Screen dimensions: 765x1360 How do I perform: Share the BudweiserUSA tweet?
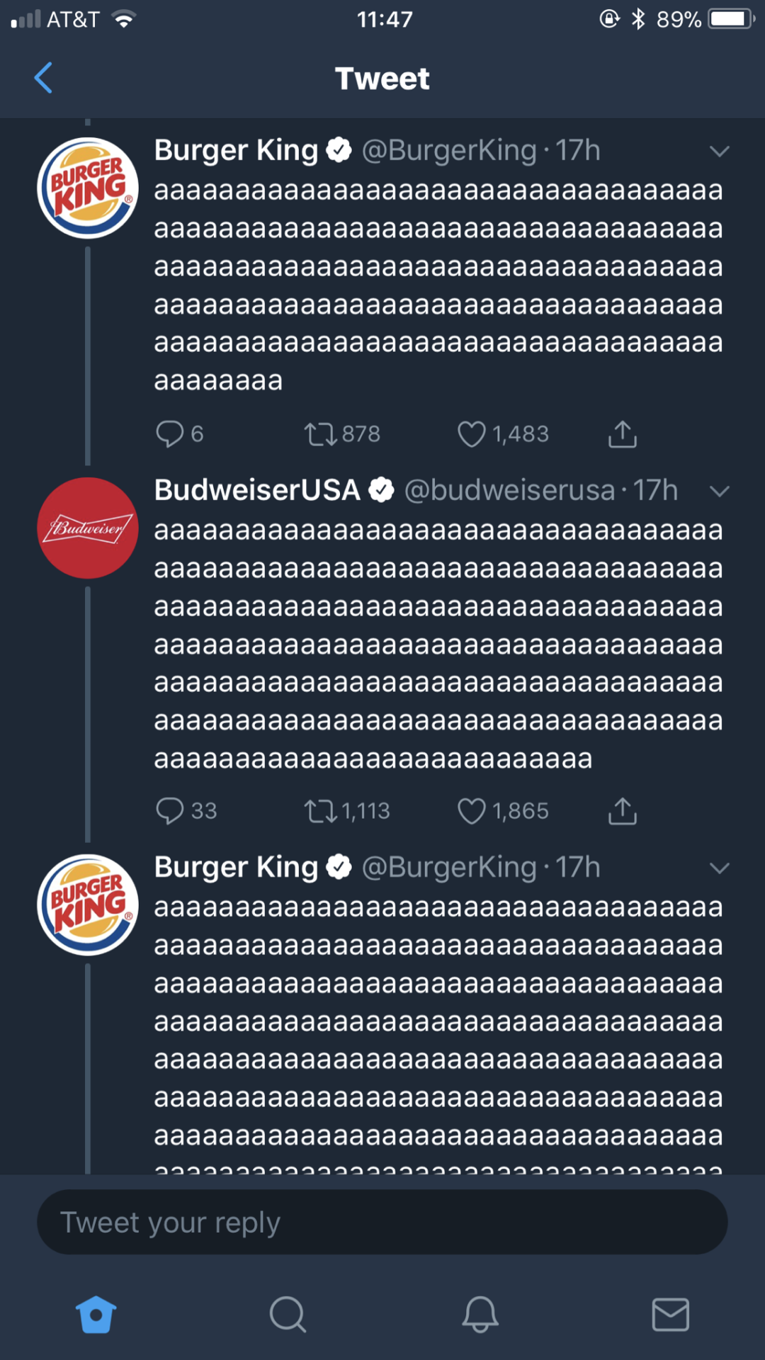pyautogui.click(x=622, y=811)
